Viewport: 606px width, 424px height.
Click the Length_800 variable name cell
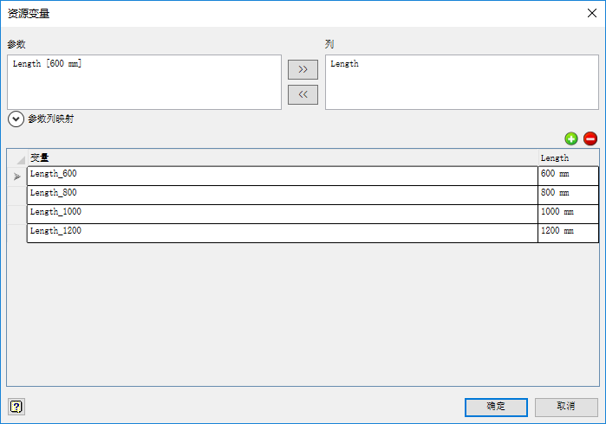point(283,196)
